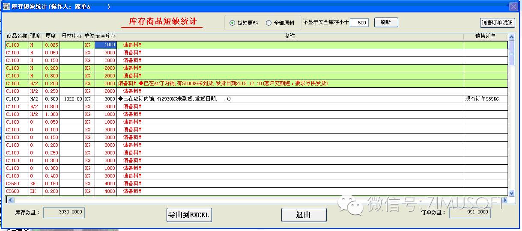
Task: Click the safety stock threshold field showing 500
Action: coord(359,23)
